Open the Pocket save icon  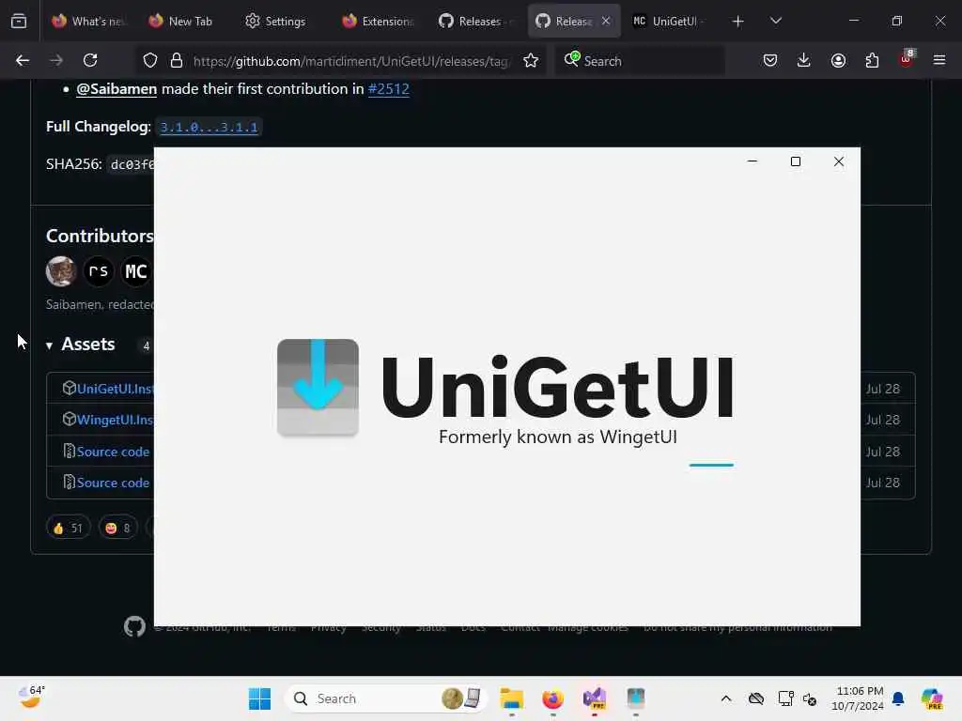pyautogui.click(x=770, y=60)
